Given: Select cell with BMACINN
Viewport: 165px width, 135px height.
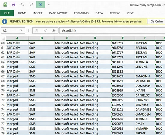Looking at the screenshot, I should point(145,76).
